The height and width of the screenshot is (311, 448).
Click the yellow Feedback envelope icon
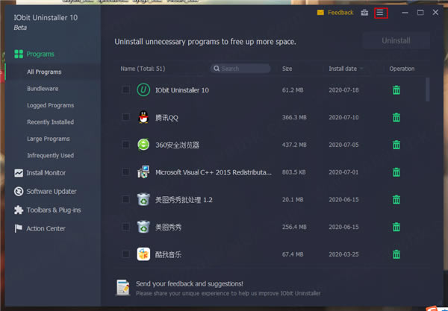click(320, 13)
